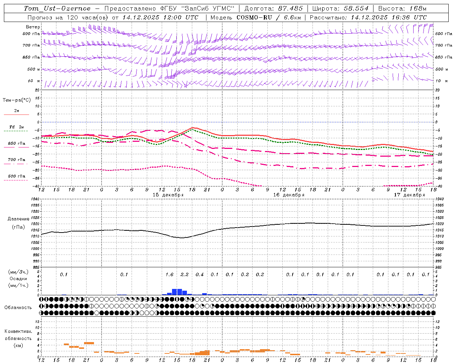Select the 'Широта: 58.554' header field
Image resolution: width=454 pixels, height=363 pixels.
[340, 9]
